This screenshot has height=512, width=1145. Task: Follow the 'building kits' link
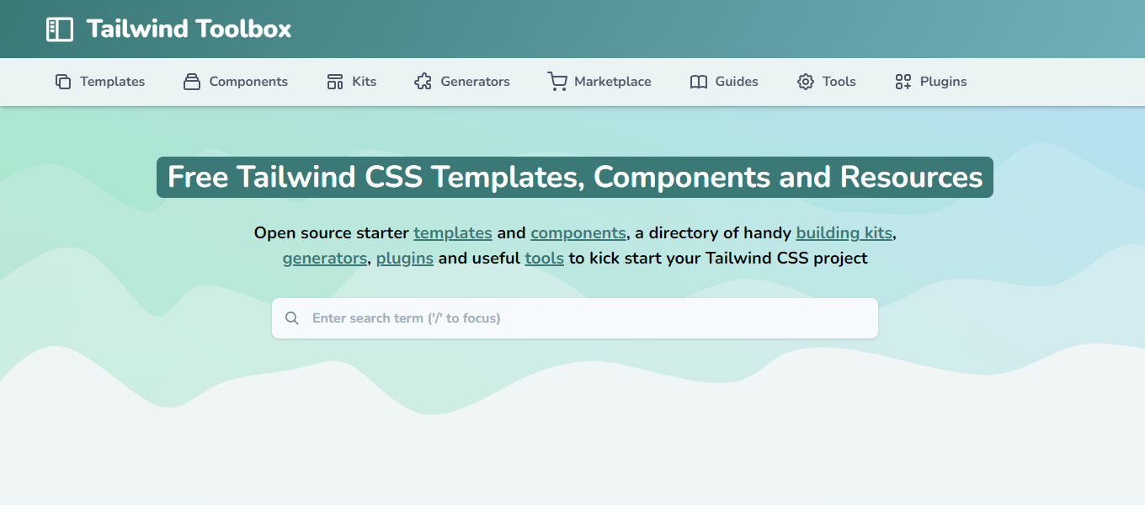tap(844, 233)
